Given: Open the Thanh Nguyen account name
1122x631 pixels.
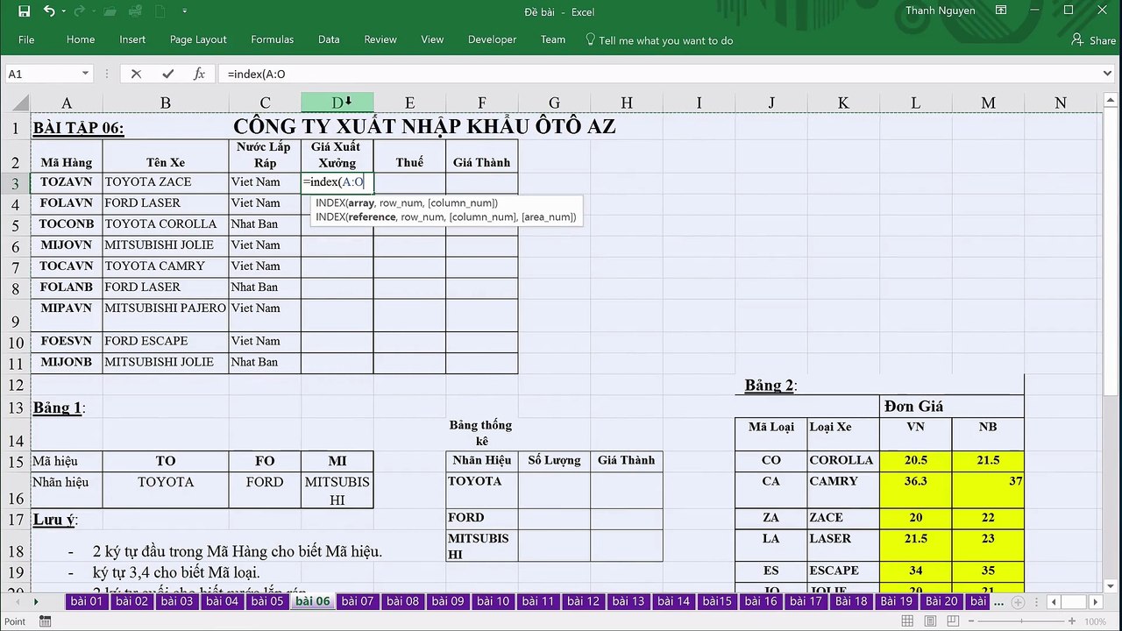Looking at the screenshot, I should (942, 11).
